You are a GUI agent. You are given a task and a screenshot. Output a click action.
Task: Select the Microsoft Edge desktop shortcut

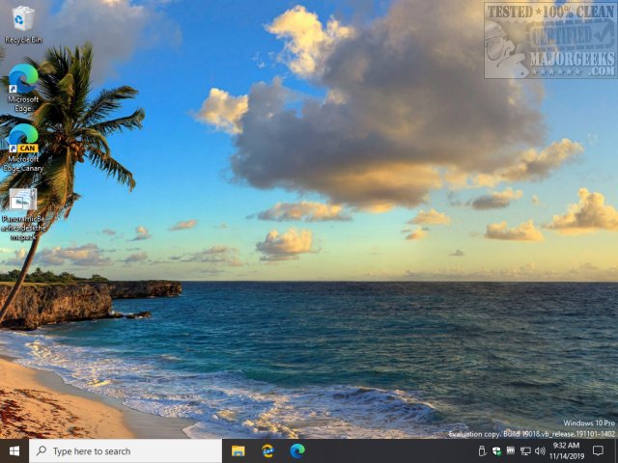click(23, 88)
